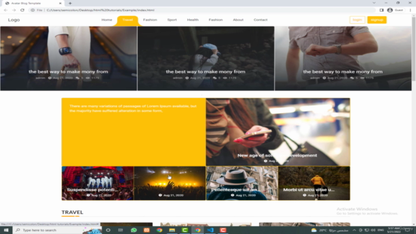Click clock icon on wristwatch hero card

pyautogui.click(x=324, y=78)
